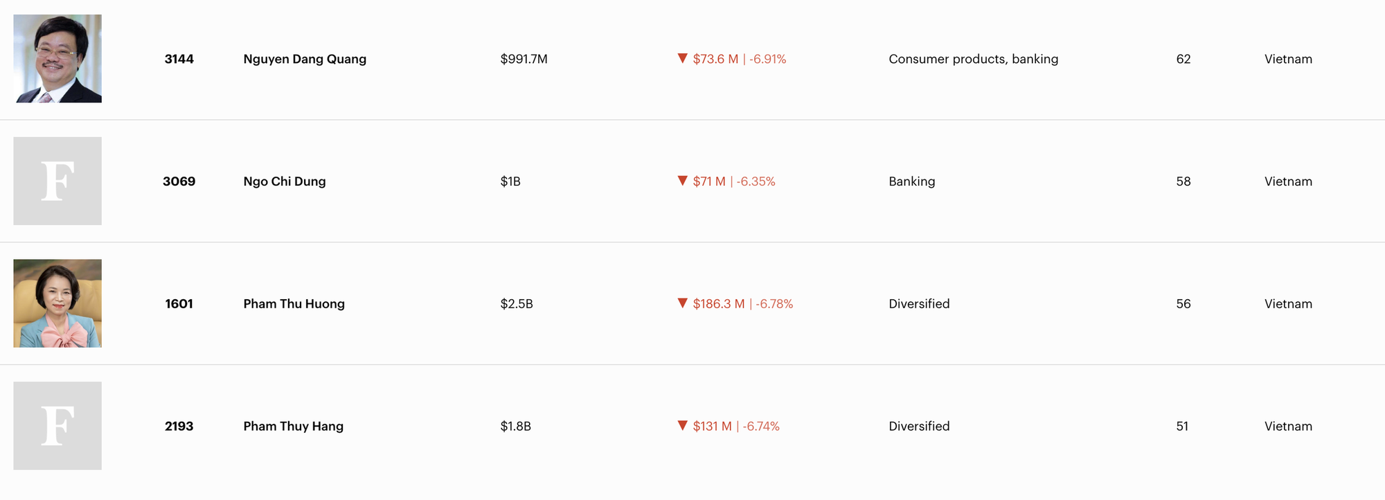
Task: Select the Pham Thuy Hang name
Action: point(293,427)
